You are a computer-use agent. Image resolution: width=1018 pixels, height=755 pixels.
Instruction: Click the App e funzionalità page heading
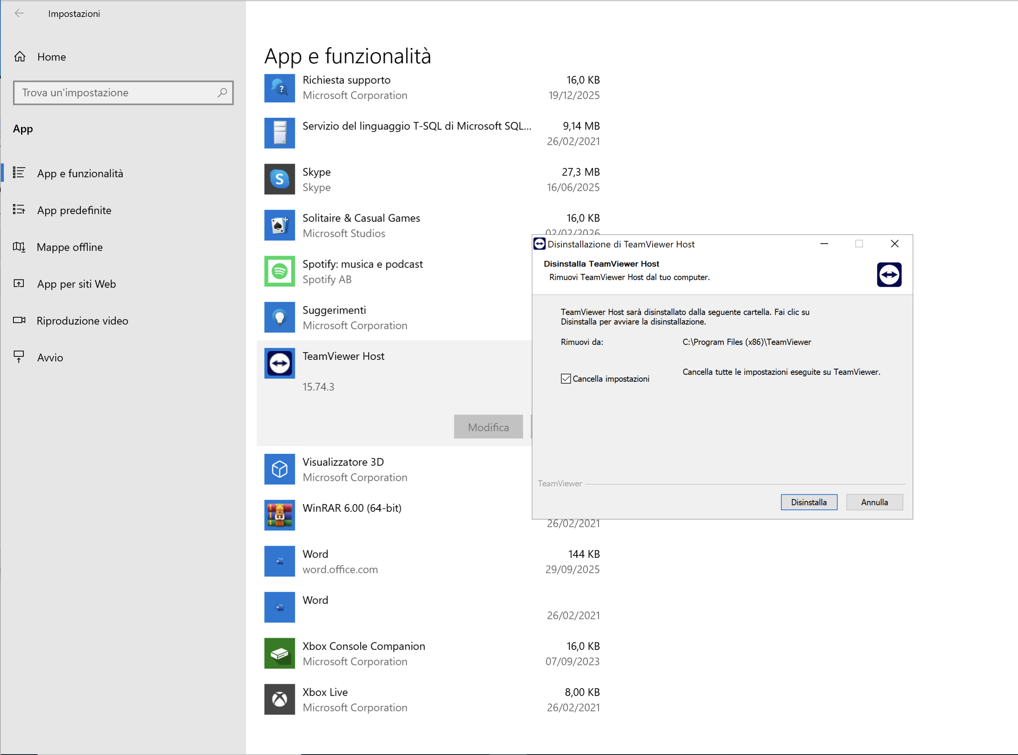click(347, 56)
